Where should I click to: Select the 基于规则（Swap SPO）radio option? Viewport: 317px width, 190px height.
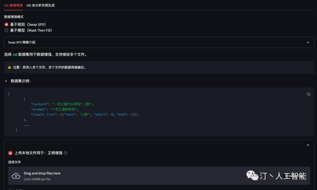click(6, 25)
